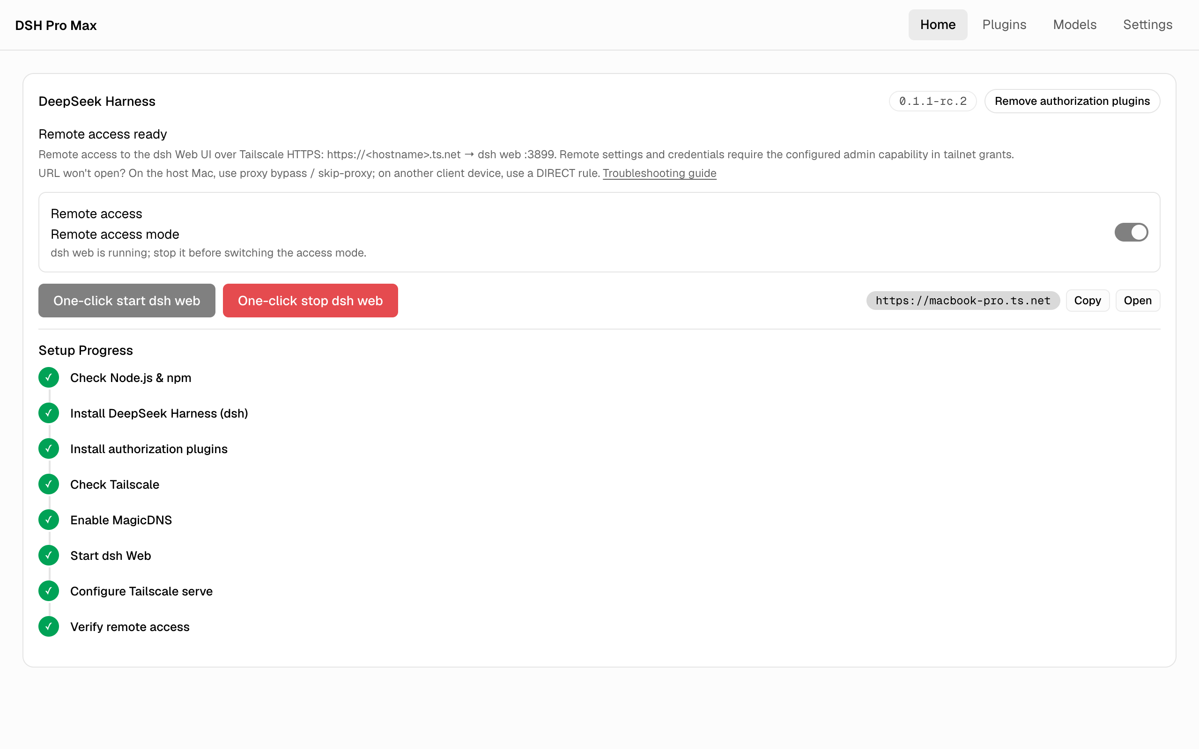1199x749 pixels.
Task: Click the https://macbook-pro.ts.net address chip
Action: (x=962, y=301)
